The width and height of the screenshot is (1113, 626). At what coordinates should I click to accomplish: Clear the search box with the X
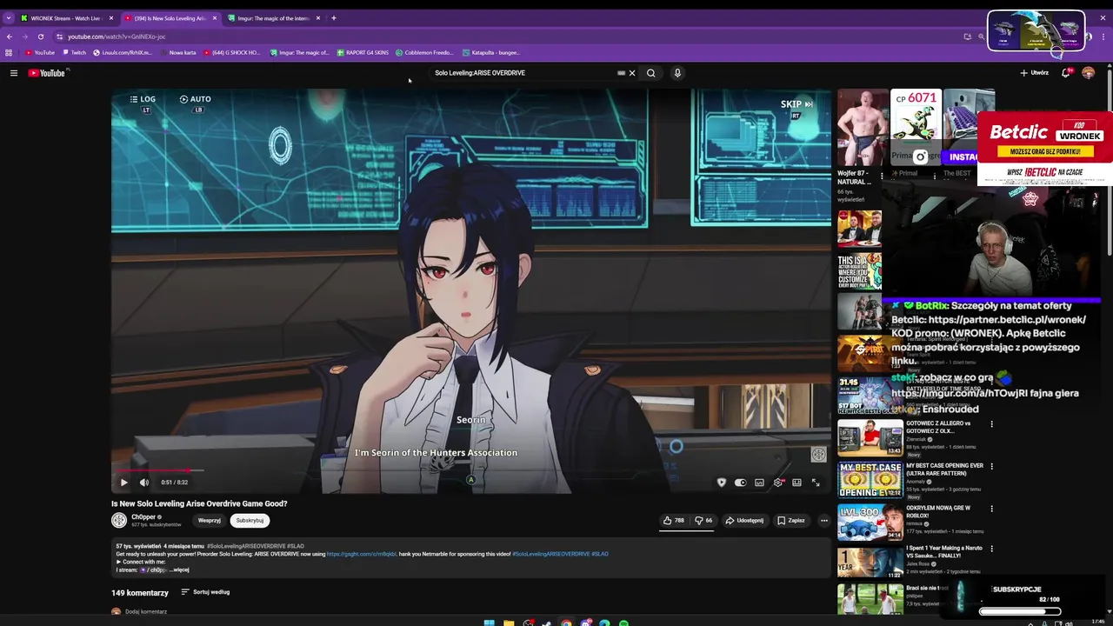[x=632, y=73]
